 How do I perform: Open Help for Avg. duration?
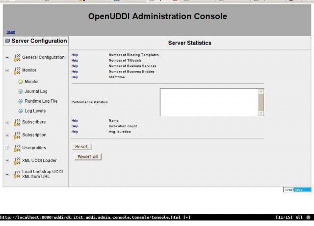(x=75, y=132)
